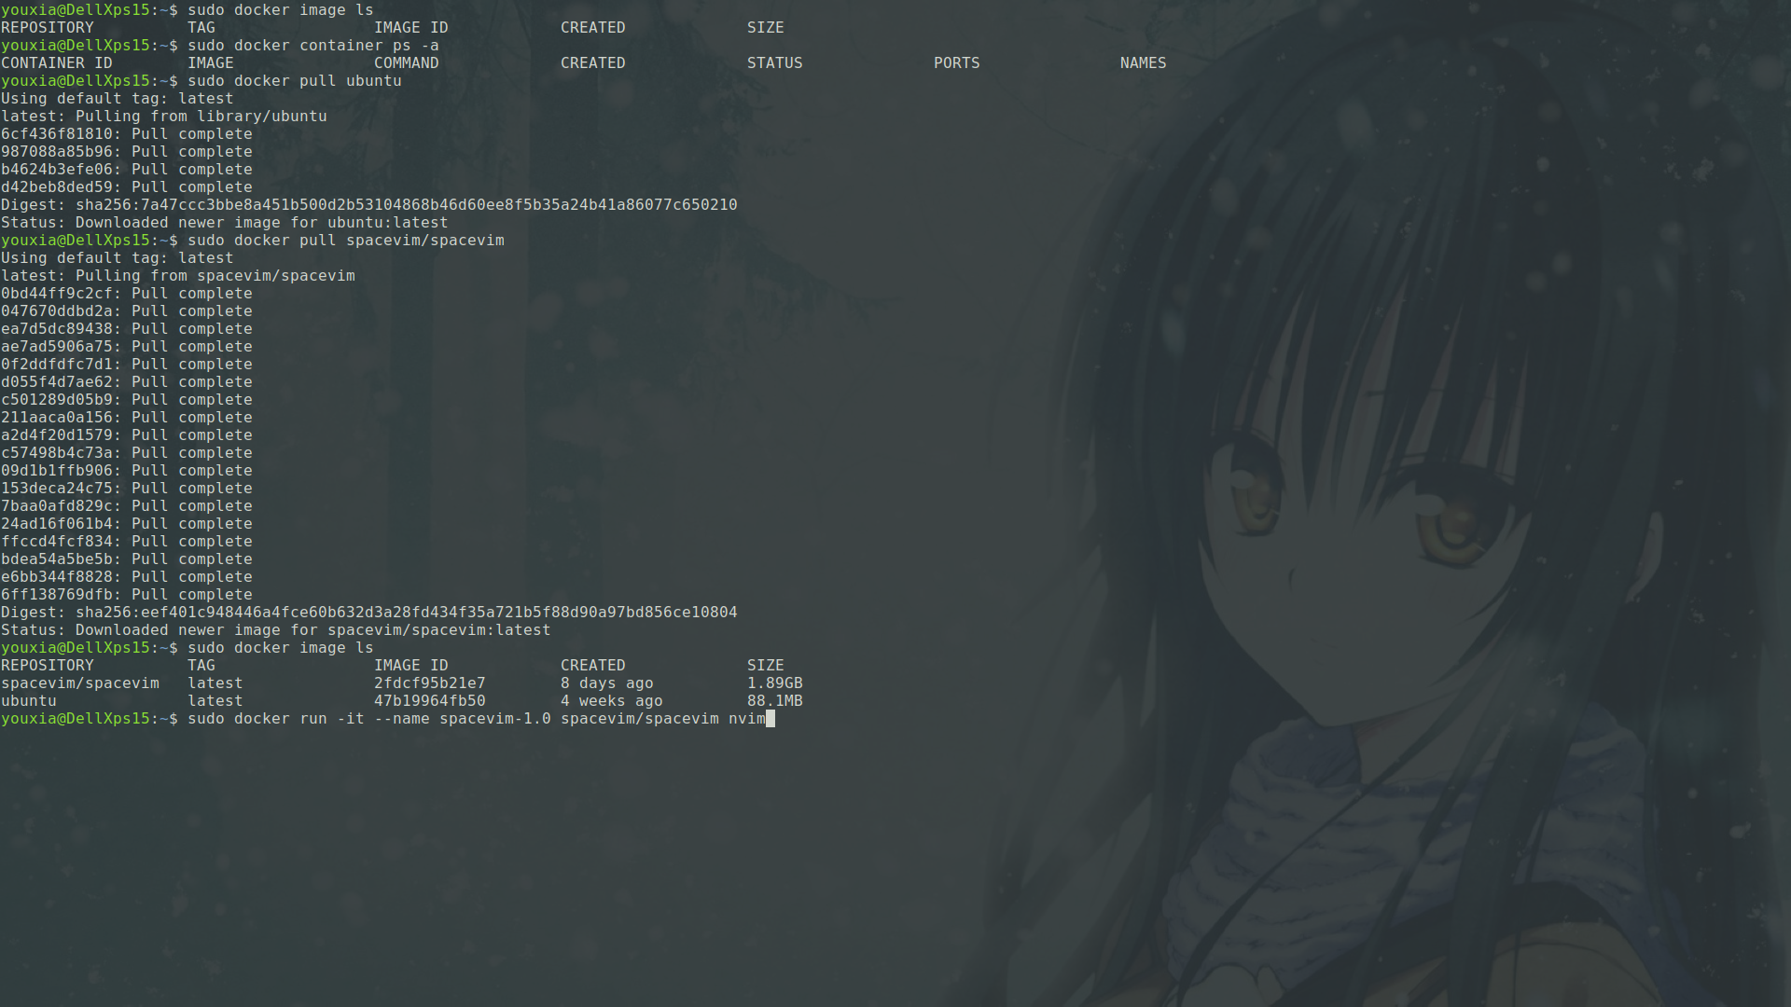1791x1007 pixels.
Task: Click the ubuntu digest sha256:7a47ccc3bbe8 line
Action: [x=369, y=205]
